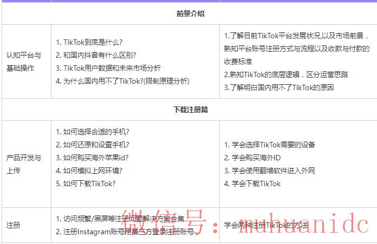This screenshot has width=377, height=244.
Task: Select 3. TikTok用户数据和未来市场分析
Action: [x=108, y=69]
